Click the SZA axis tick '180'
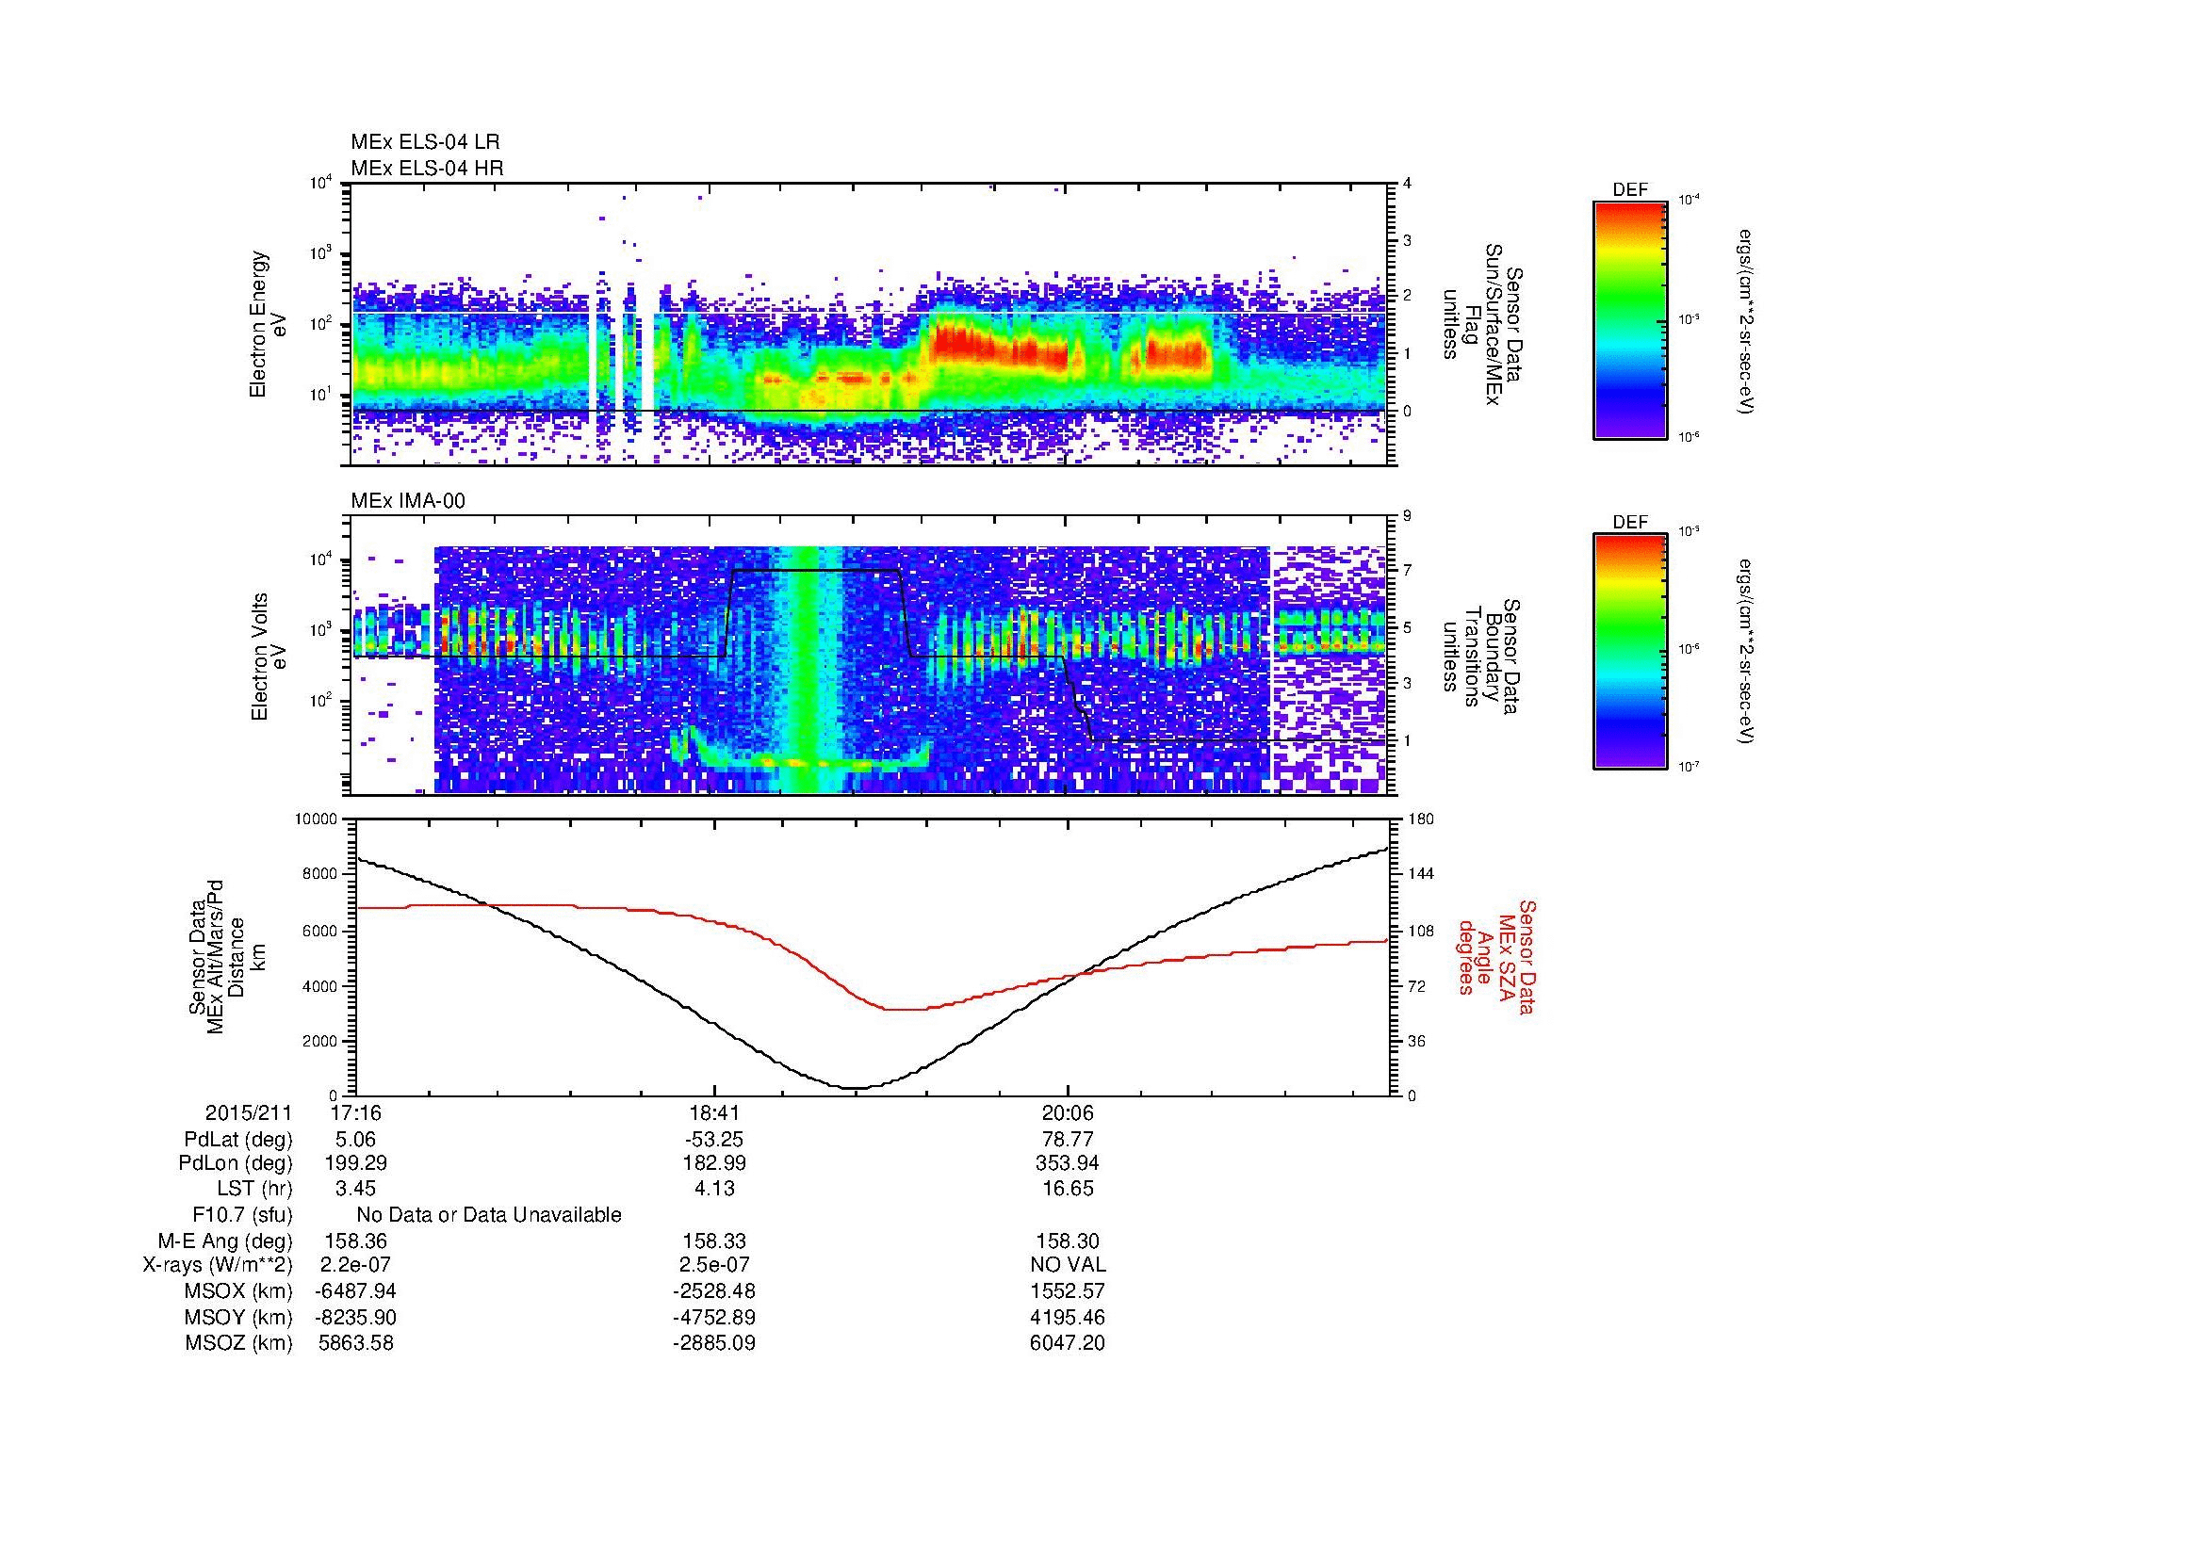 1420,819
